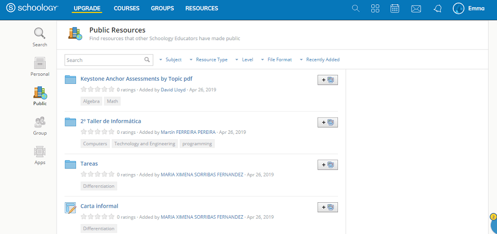Open the RESOURCES menu
Screen dimensions: 497x234
[x=201, y=8]
